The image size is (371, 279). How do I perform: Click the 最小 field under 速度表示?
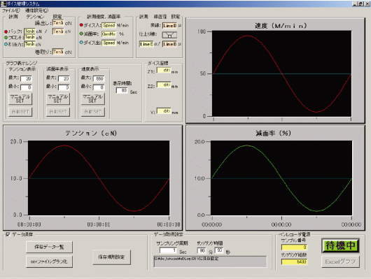pos(99,87)
